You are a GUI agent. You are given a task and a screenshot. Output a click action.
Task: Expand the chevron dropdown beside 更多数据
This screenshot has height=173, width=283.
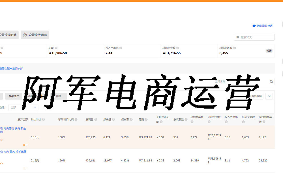[x=269, y=96]
